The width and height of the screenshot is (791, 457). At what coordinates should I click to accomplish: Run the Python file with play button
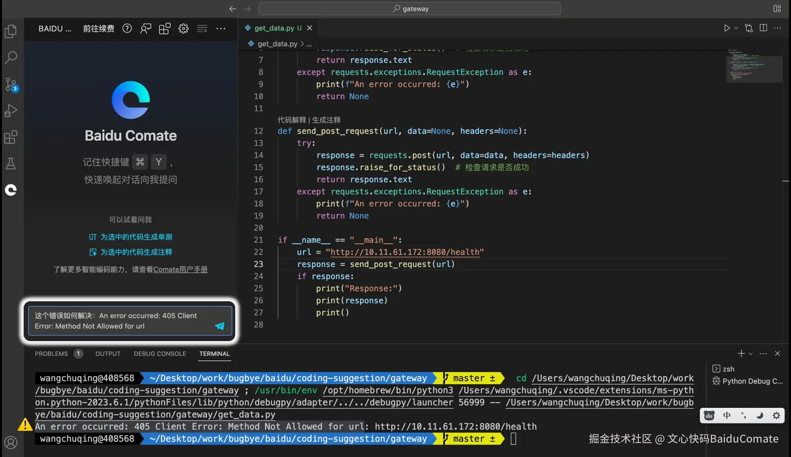click(727, 28)
